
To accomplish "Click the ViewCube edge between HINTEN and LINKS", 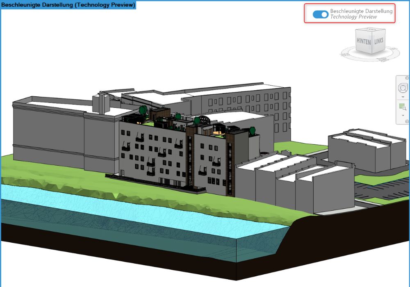I will (x=372, y=42).
